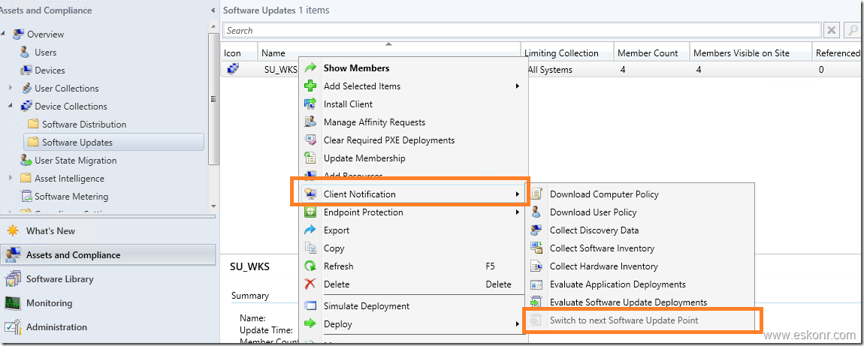Open the Software Library workspace
Image resolution: width=864 pixels, height=346 pixels.
pos(59,279)
